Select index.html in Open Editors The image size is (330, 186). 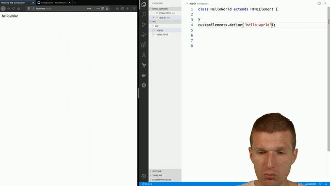click(x=165, y=13)
